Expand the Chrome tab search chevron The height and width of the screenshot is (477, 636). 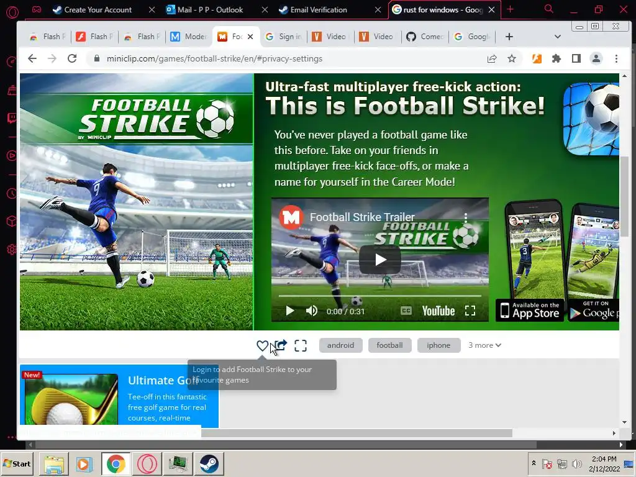(x=558, y=37)
